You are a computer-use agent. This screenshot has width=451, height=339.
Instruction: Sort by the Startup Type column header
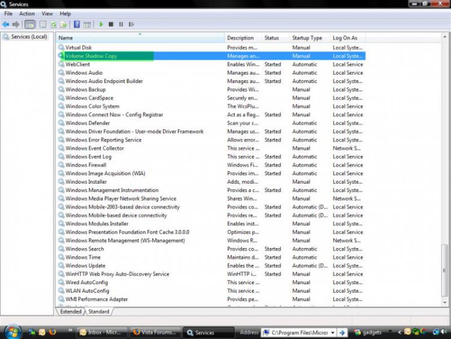(310, 38)
